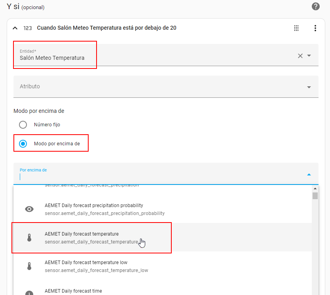Viewport: 330px width, 295px height.
Task: Select the Modo por encima de radio option
Action: click(23, 144)
